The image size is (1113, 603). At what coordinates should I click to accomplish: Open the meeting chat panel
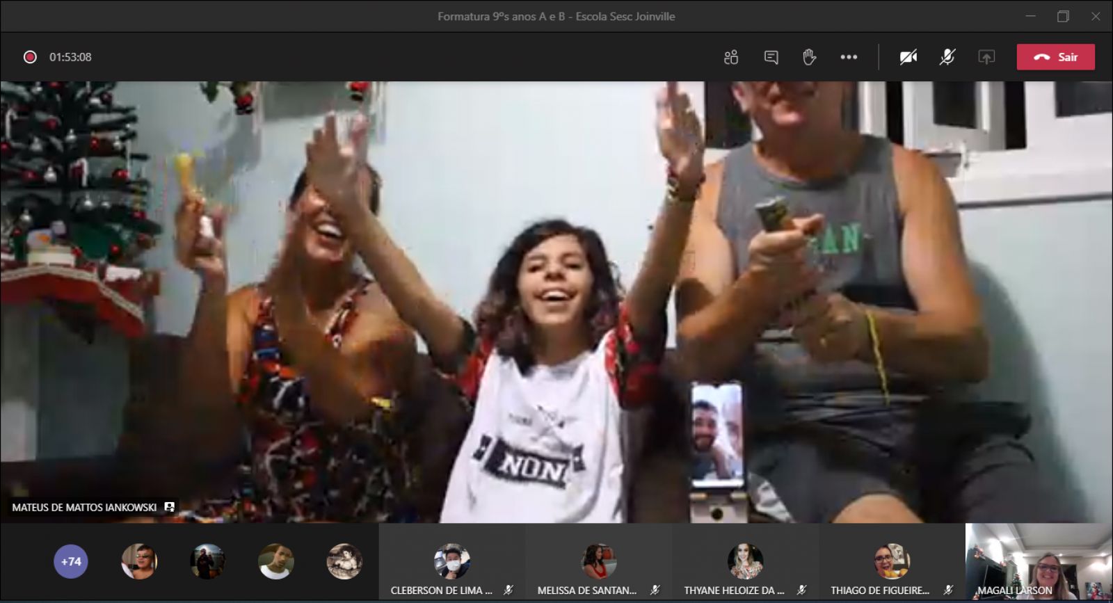771,57
